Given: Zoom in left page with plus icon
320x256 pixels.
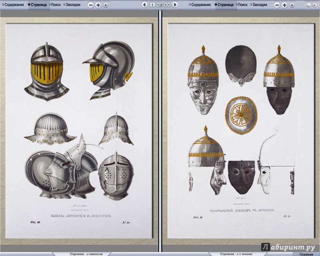Looking at the screenshot, I should click(x=98, y=5).
